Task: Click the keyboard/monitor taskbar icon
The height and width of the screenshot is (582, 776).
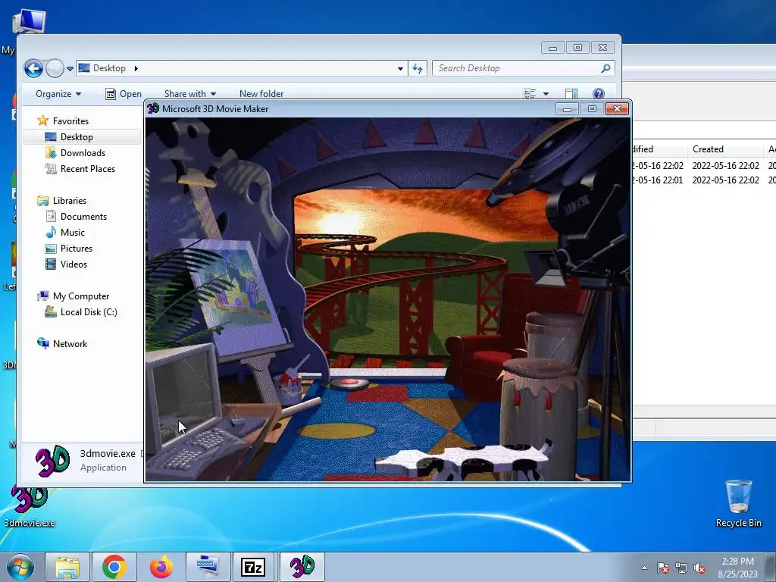Action: (x=208, y=567)
